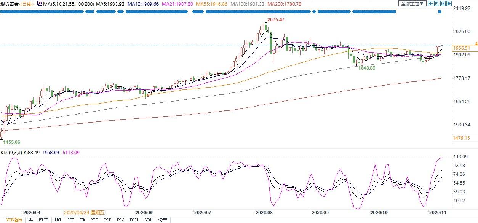Select the BOLL indicator tab

coord(134,220)
